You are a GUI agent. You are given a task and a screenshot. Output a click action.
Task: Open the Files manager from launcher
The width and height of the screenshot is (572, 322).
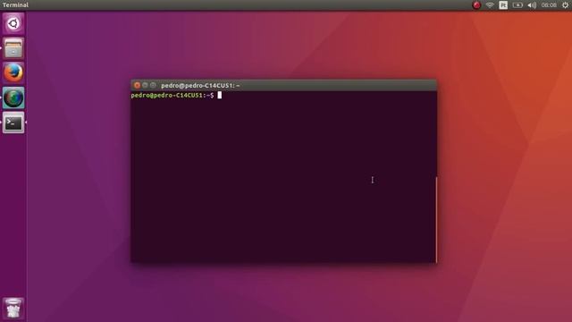(13, 48)
